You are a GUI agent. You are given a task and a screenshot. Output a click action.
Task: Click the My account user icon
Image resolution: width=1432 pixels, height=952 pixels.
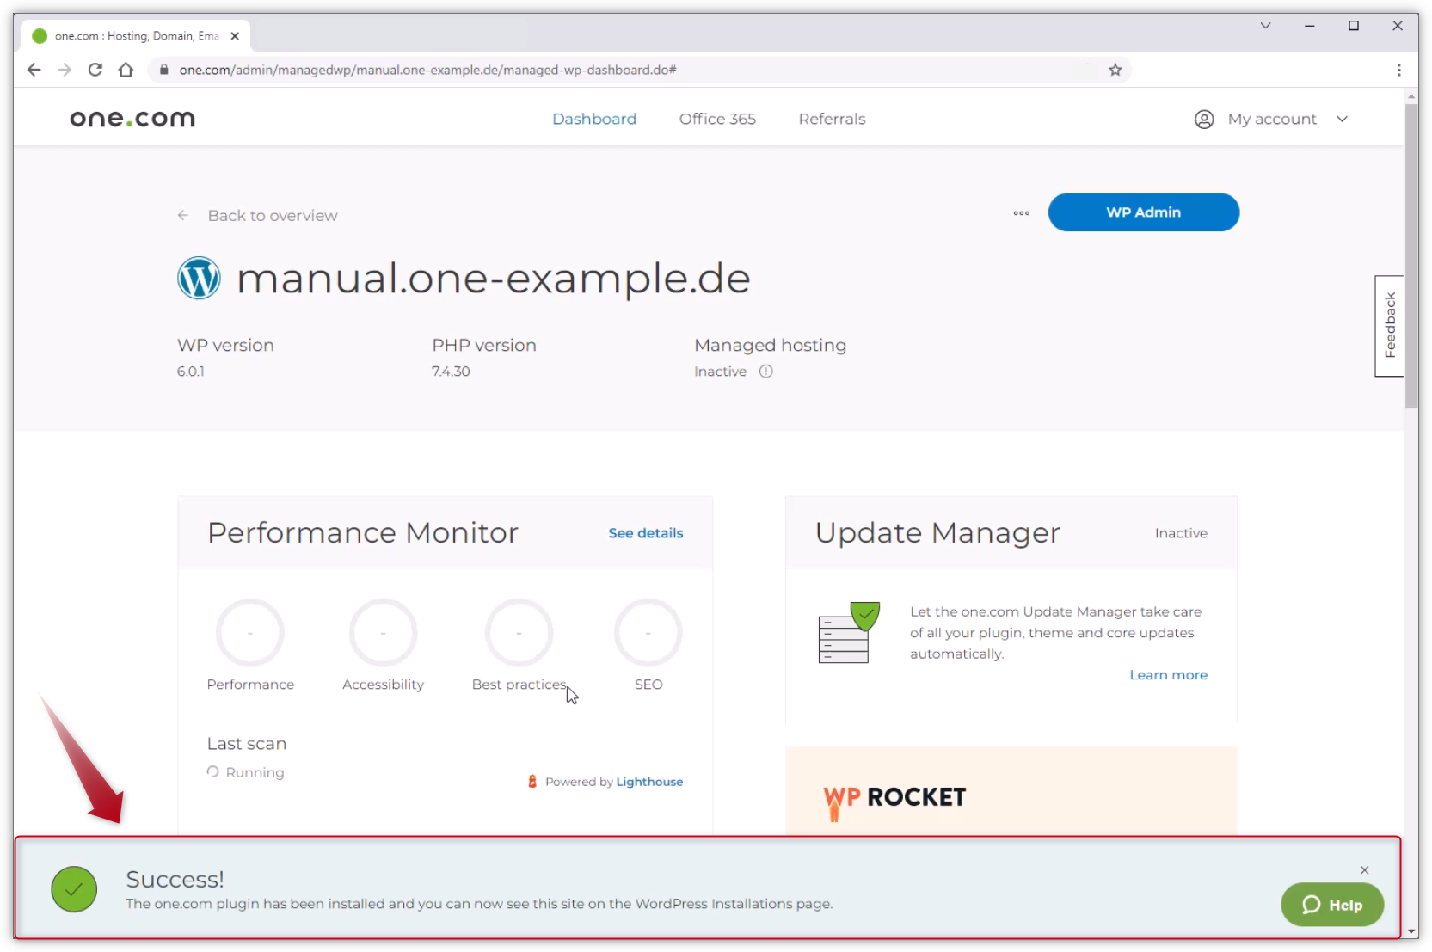tap(1202, 119)
